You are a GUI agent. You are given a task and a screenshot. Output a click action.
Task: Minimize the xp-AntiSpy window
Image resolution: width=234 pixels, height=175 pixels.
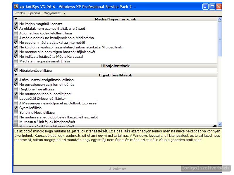(x=205, y=6)
